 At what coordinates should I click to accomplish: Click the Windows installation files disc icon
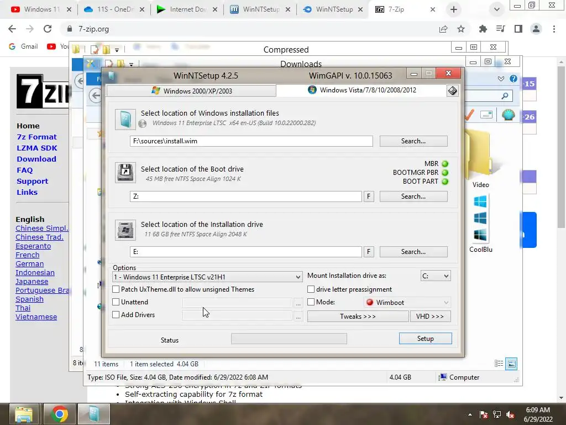click(x=125, y=120)
